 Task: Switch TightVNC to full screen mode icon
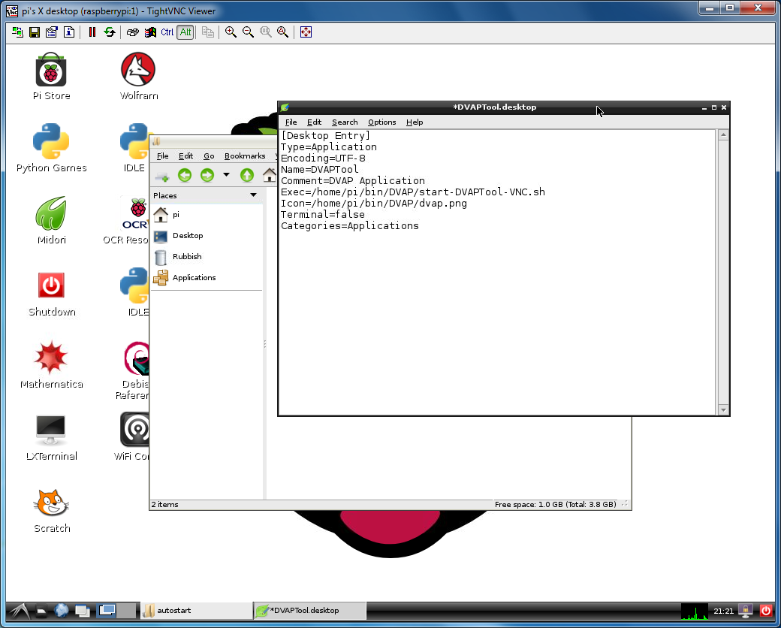point(306,32)
